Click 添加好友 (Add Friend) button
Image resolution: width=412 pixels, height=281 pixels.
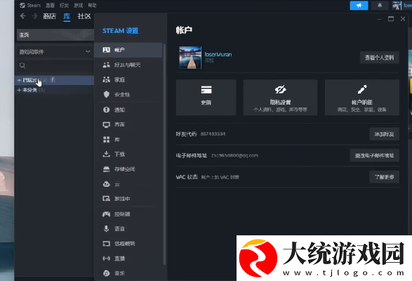(384, 134)
